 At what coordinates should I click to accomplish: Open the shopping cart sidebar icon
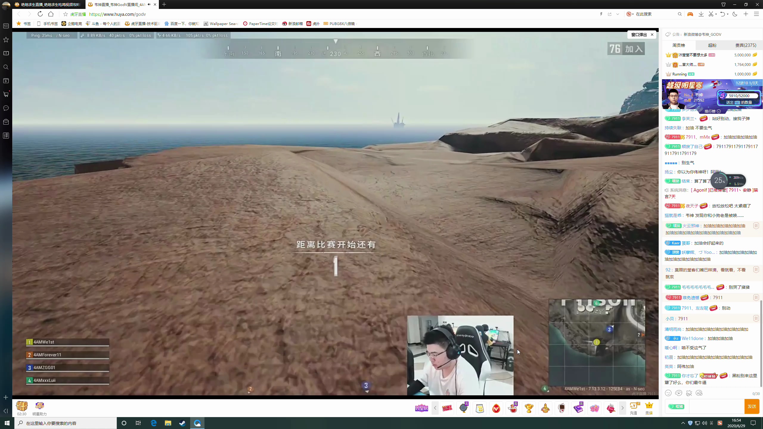coord(6,94)
